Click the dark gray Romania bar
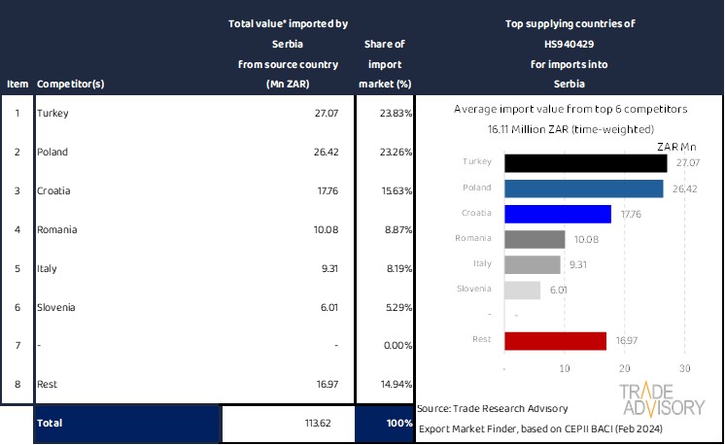 tap(535, 239)
